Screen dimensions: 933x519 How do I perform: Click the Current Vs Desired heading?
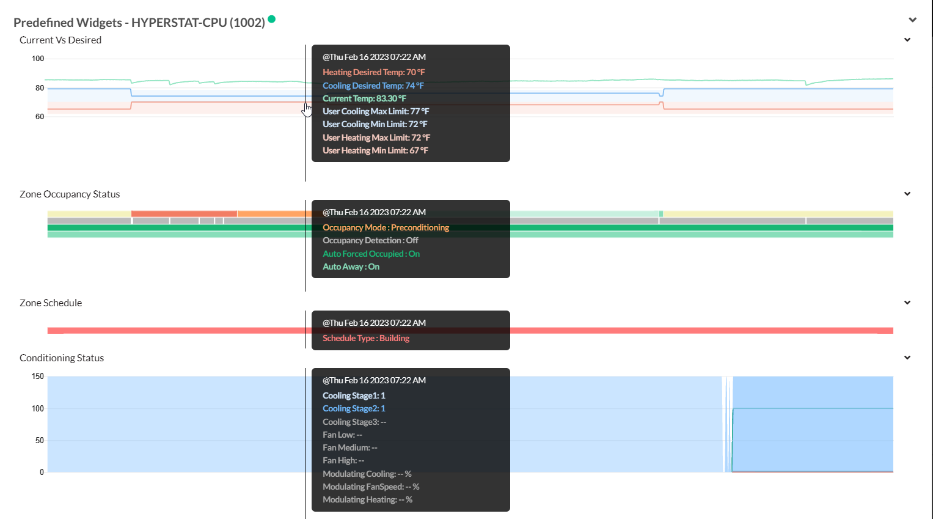tap(60, 40)
